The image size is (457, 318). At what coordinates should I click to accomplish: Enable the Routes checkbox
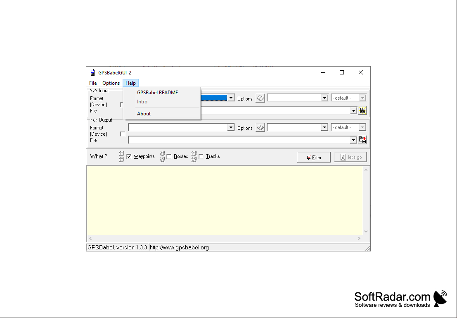(169, 156)
